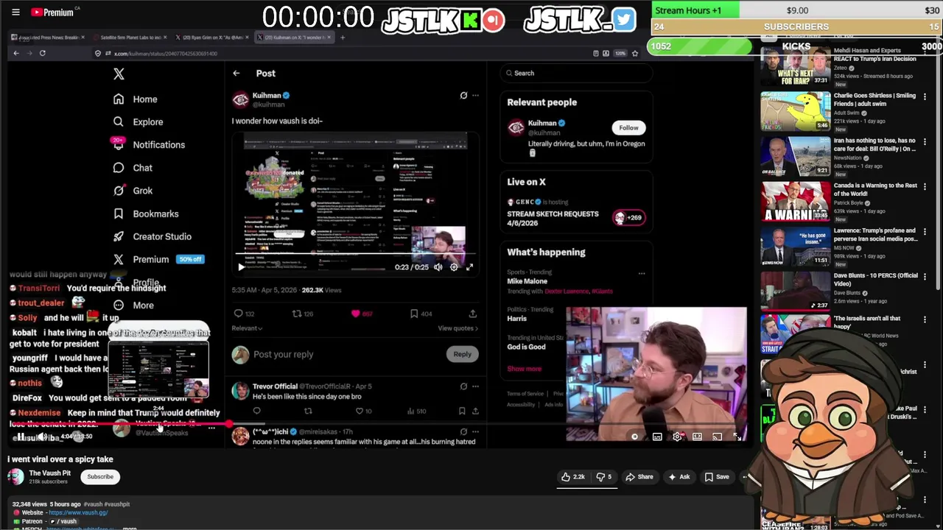Open 'Canada is a Warning to the Rest' title
The image size is (943, 530).
coord(875,189)
